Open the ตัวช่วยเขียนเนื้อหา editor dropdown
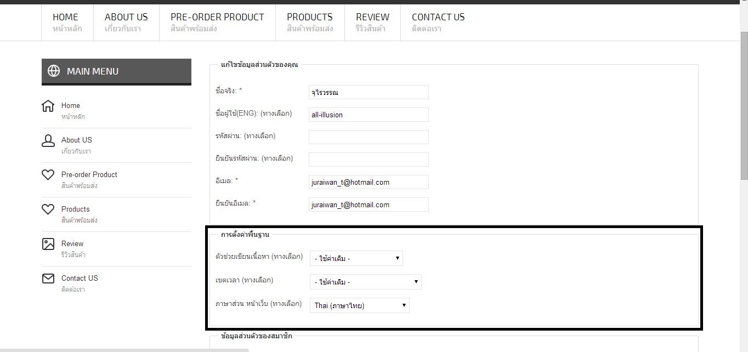This screenshot has width=748, height=352. [x=356, y=258]
